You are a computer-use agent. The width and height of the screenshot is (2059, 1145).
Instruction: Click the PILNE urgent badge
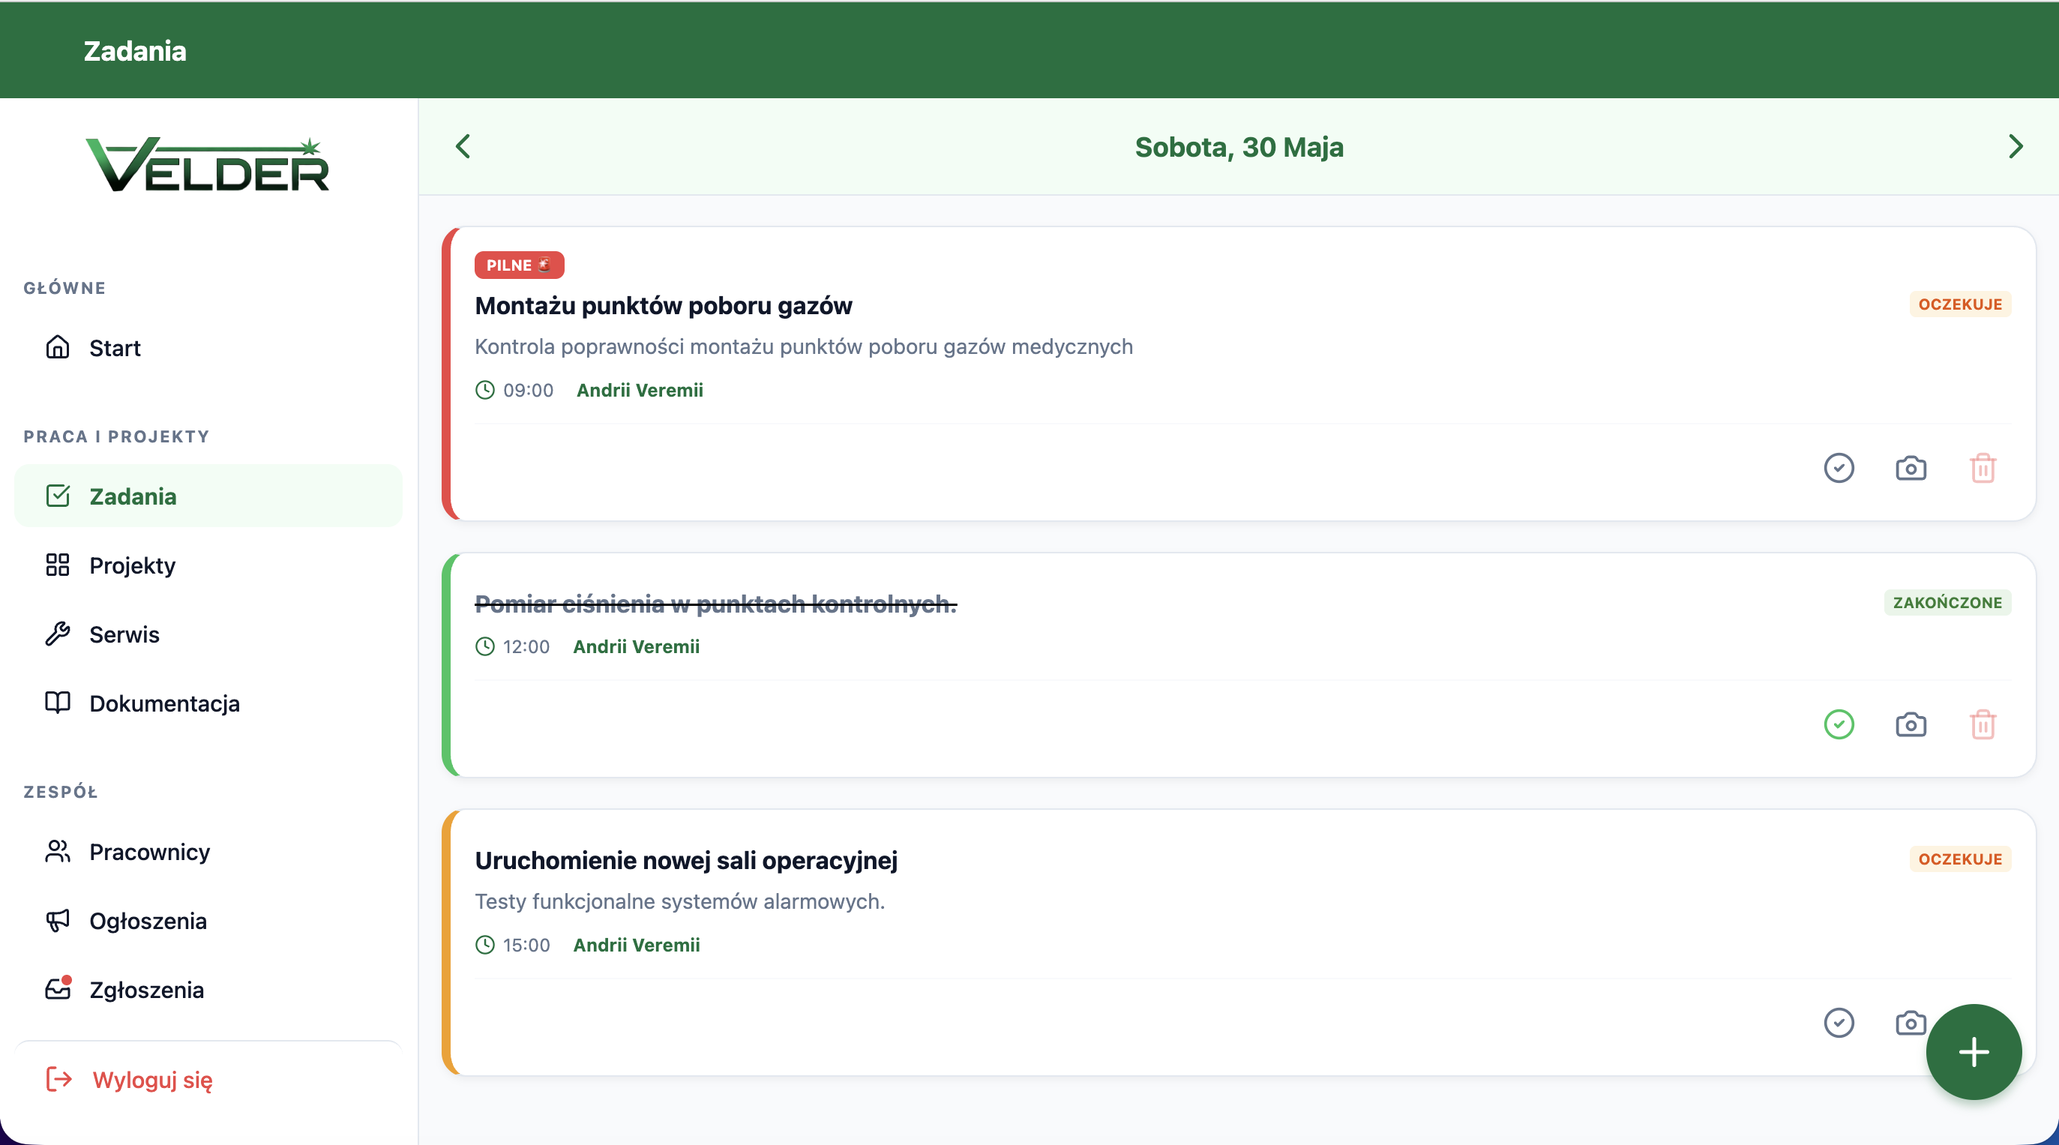click(x=519, y=265)
